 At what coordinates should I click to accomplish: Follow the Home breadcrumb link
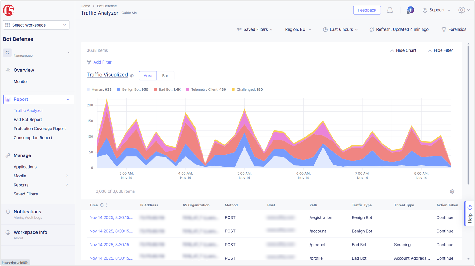pos(85,6)
